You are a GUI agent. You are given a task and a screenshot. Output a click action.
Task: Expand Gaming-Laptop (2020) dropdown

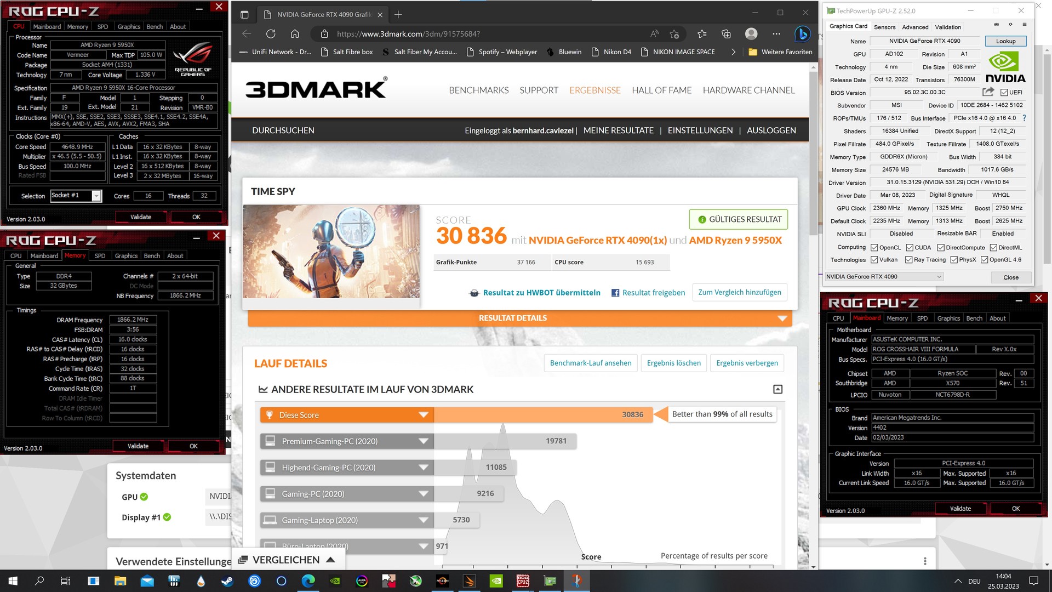(423, 520)
